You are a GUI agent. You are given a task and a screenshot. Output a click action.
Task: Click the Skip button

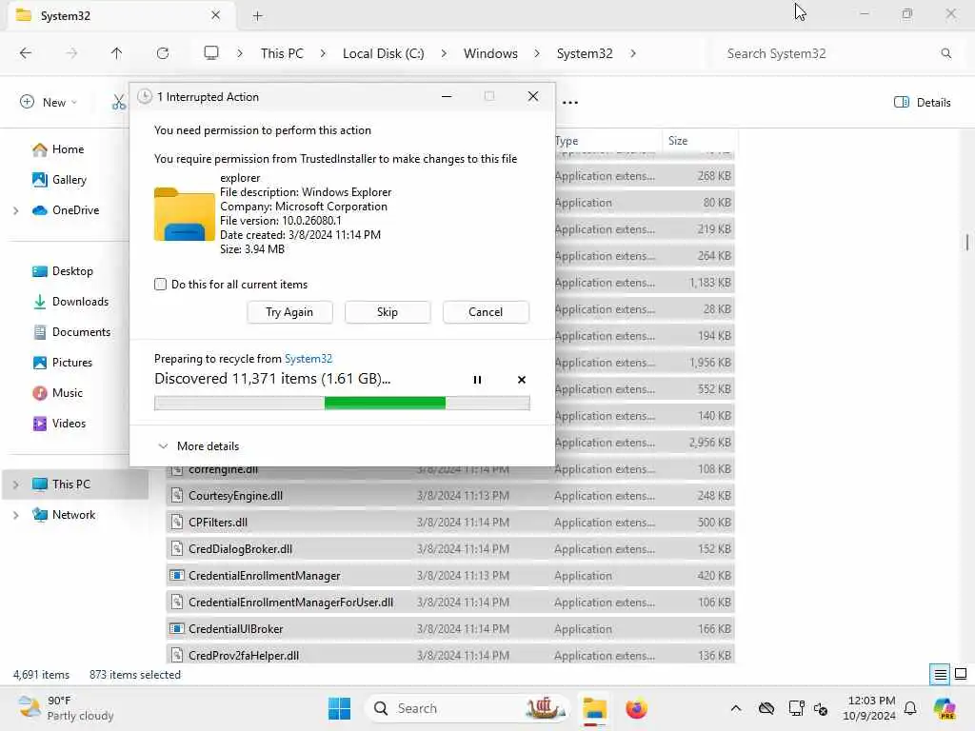[388, 312]
